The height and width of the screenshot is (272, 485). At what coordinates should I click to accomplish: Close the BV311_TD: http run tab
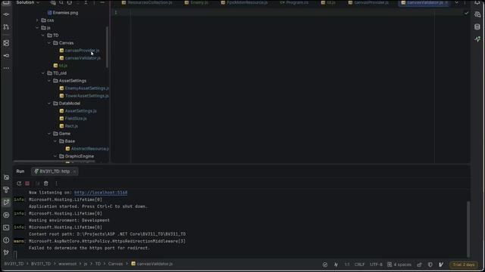tap(74, 172)
